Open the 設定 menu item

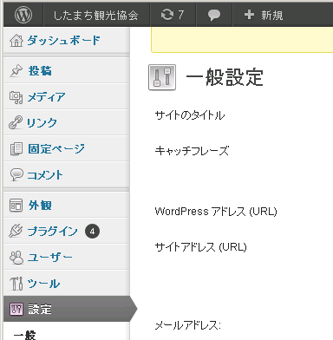40,310
